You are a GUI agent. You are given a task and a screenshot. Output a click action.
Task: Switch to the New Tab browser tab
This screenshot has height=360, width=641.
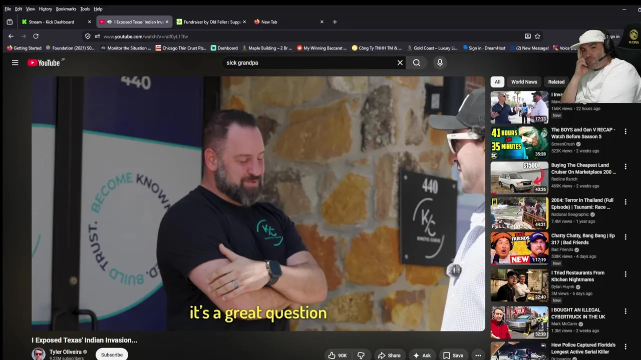click(x=269, y=22)
